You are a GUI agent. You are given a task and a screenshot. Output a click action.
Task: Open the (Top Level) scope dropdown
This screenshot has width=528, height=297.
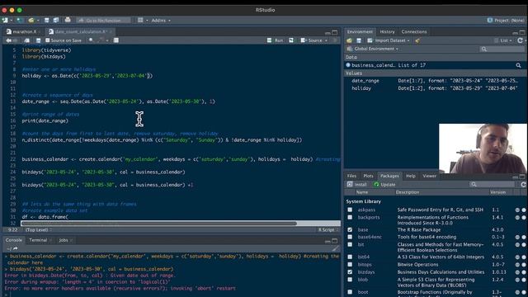tap(39, 230)
